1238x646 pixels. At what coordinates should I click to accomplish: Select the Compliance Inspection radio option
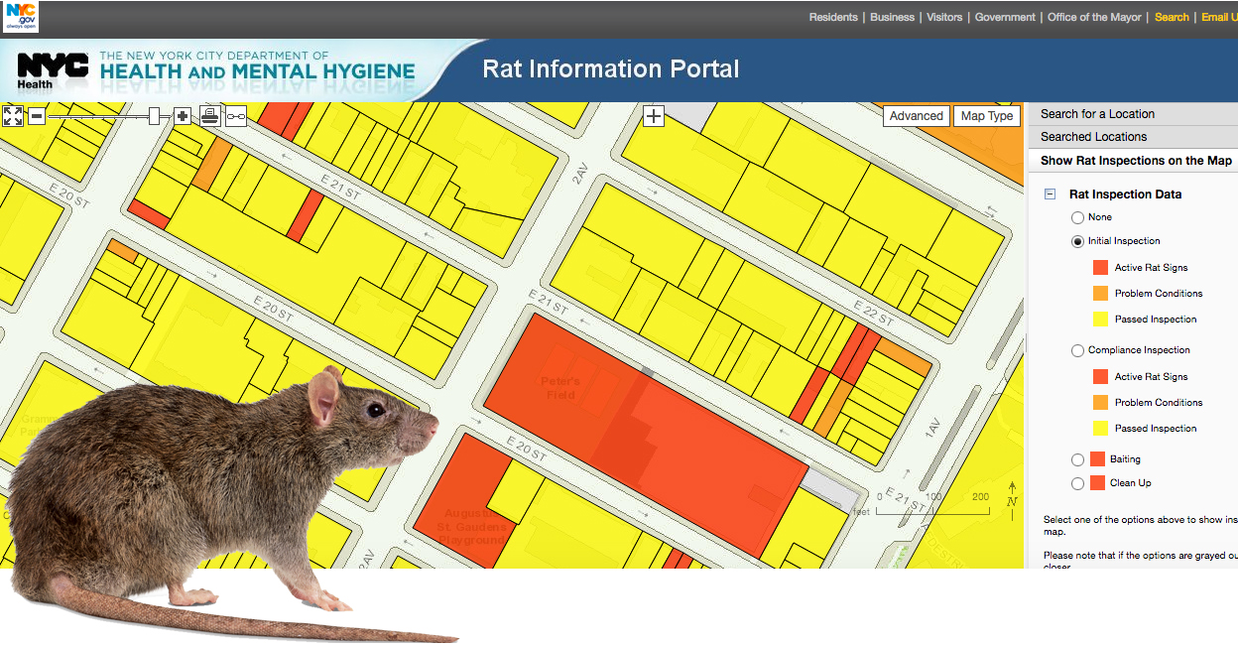[x=1077, y=350]
